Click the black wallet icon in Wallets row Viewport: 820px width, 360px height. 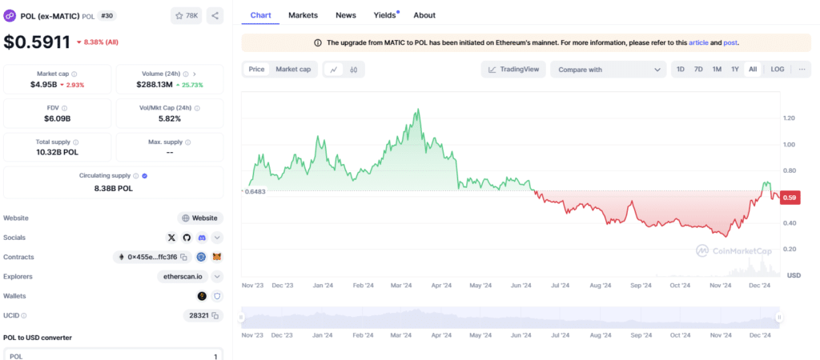[202, 296]
